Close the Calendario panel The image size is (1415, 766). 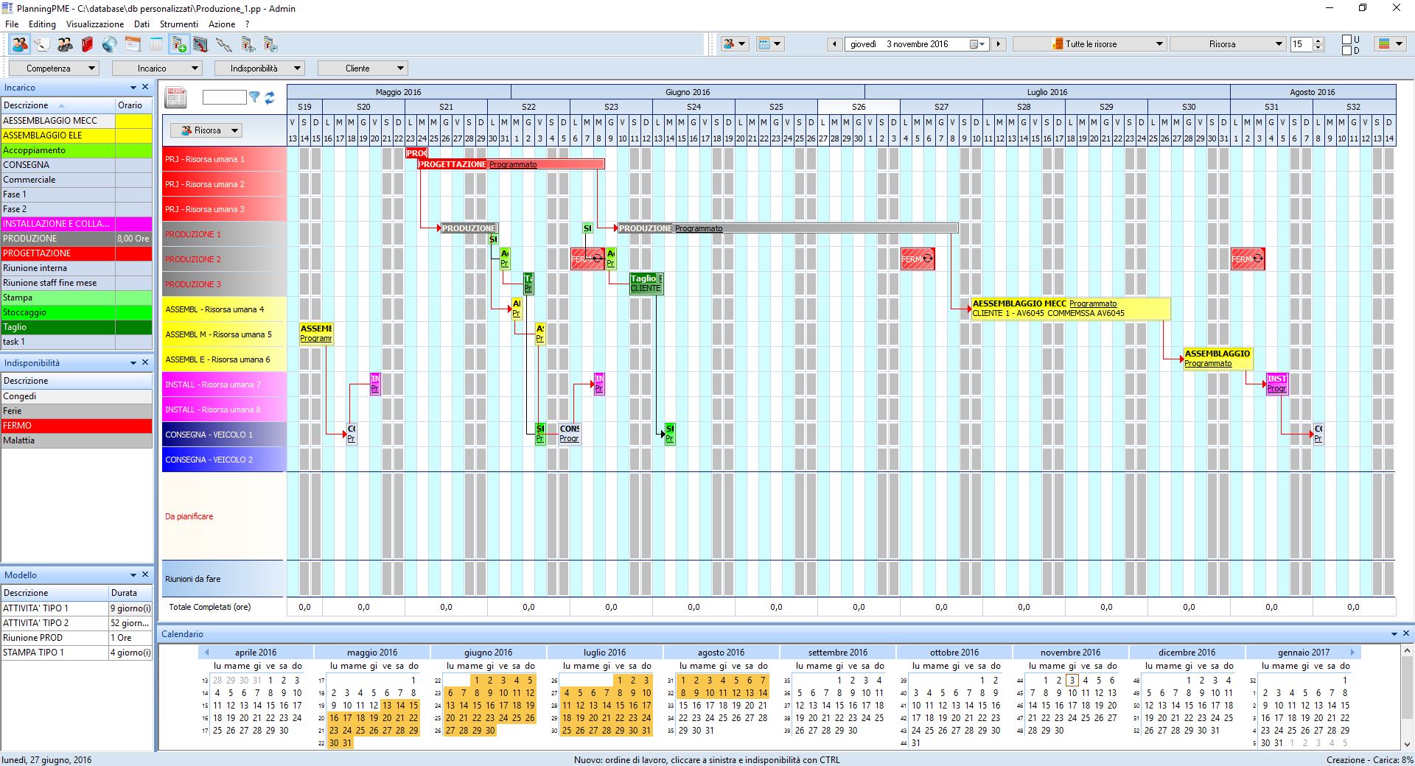click(1405, 633)
